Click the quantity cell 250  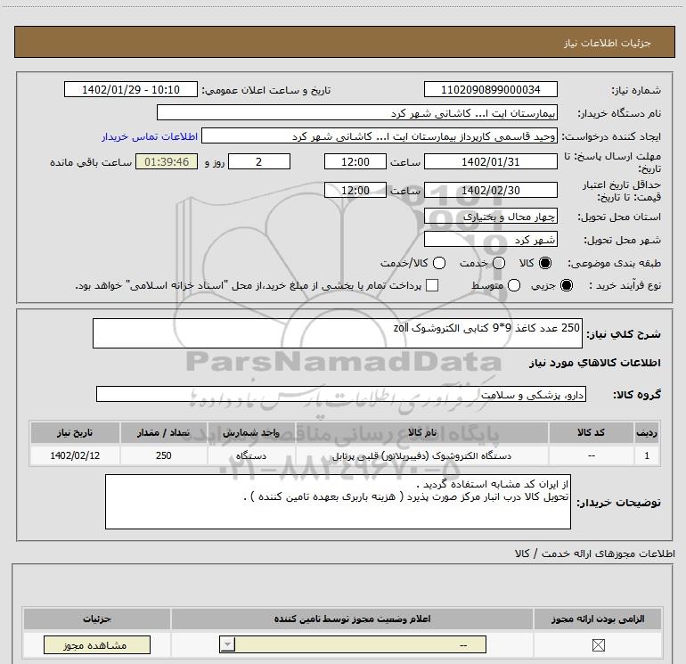pyautogui.click(x=163, y=455)
